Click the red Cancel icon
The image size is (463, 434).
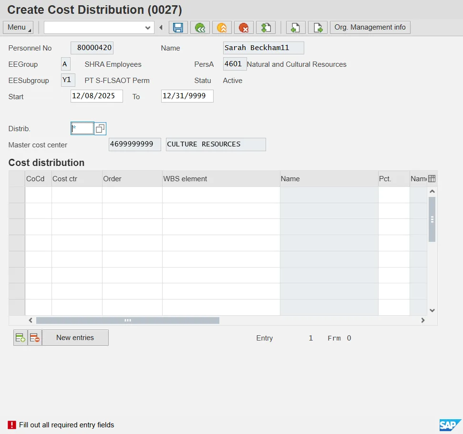tap(244, 28)
